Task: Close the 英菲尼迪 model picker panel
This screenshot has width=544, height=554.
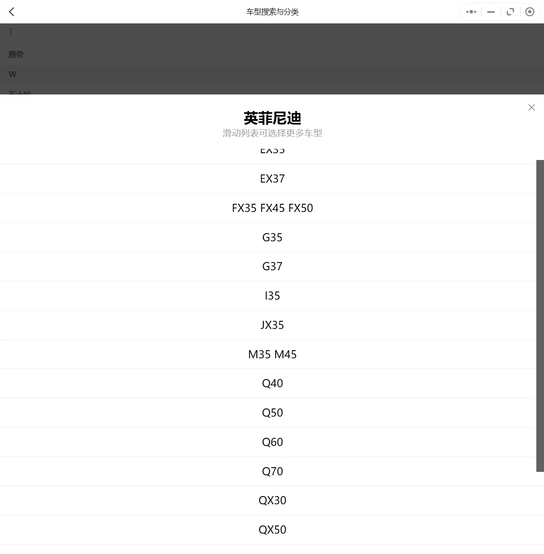Action: pos(531,108)
